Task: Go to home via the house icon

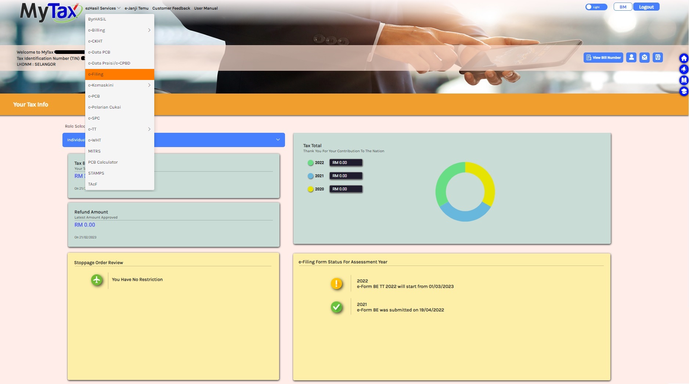Action: [683, 58]
